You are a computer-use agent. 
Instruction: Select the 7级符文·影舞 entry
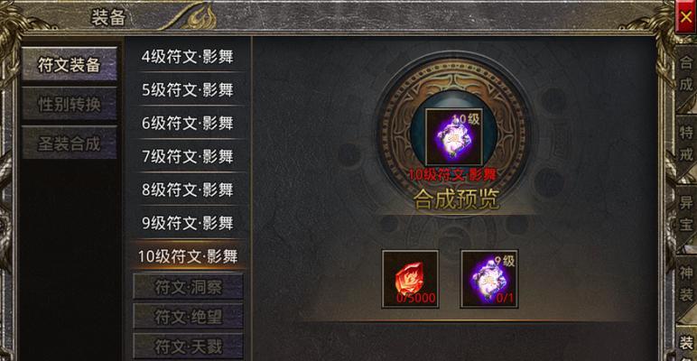click(188, 156)
